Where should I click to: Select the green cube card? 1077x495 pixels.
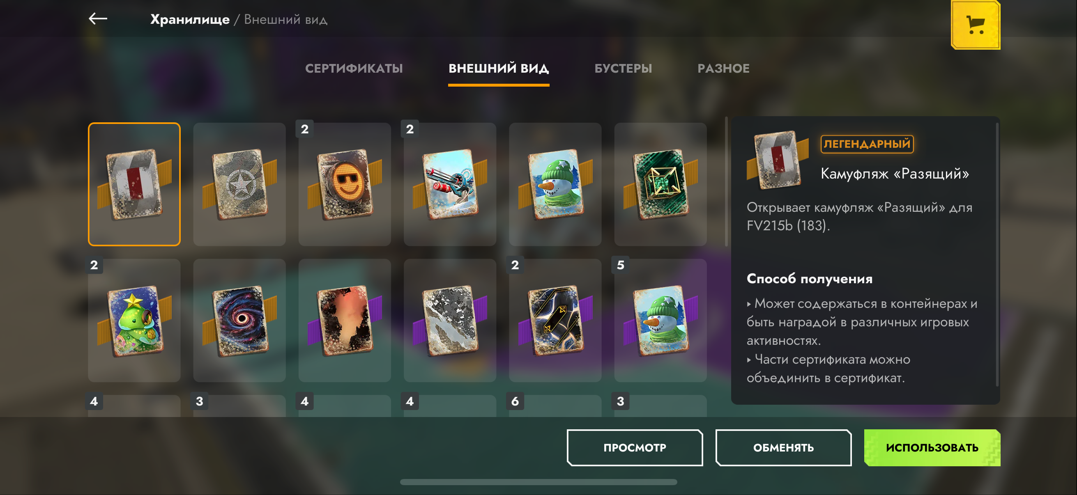tap(660, 184)
